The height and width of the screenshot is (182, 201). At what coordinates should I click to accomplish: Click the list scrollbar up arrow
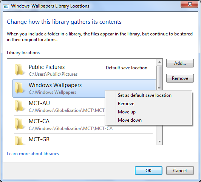159,62
